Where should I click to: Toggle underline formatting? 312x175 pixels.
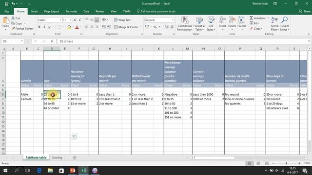pyautogui.click(x=49, y=27)
